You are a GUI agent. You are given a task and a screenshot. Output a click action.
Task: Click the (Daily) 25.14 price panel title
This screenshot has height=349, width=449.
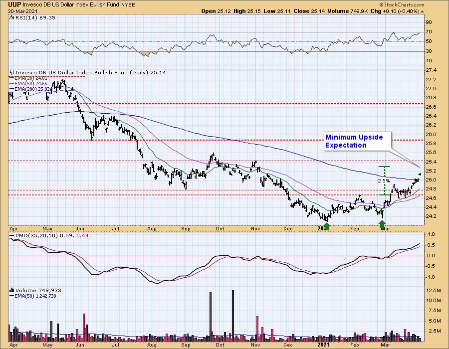coord(90,73)
